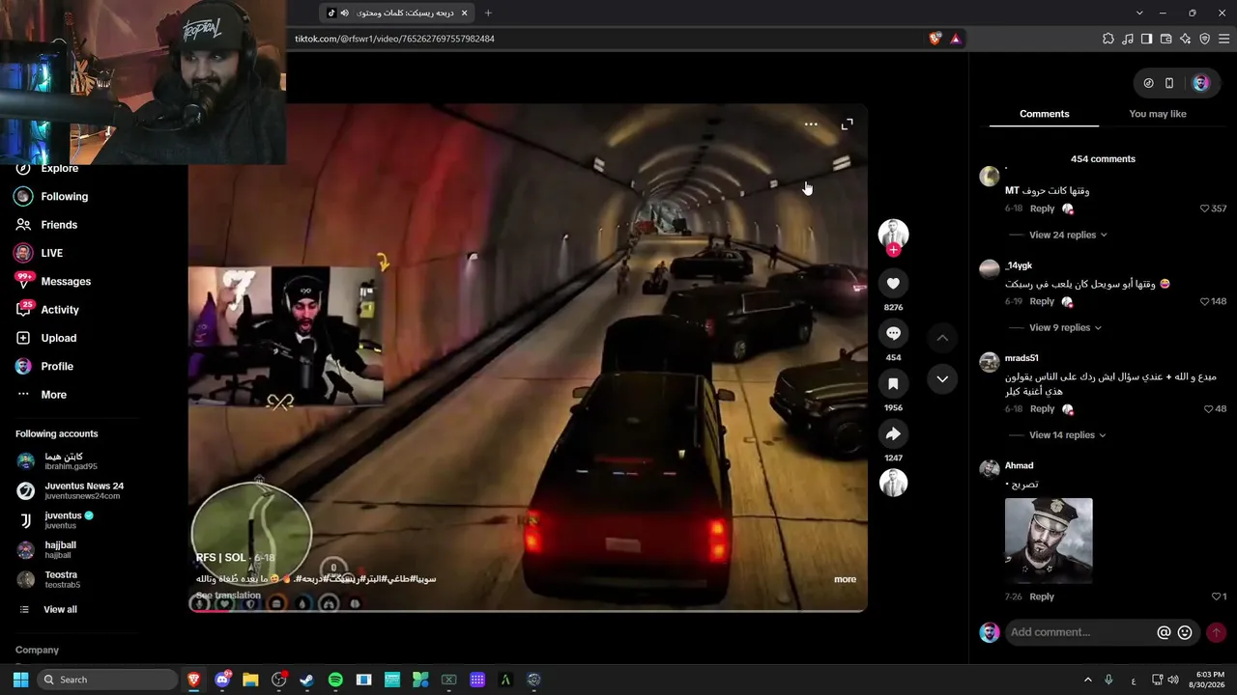This screenshot has width=1237, height=695.
Task: Toggle the Brave sidebar panel
Action: (1146, 39)
